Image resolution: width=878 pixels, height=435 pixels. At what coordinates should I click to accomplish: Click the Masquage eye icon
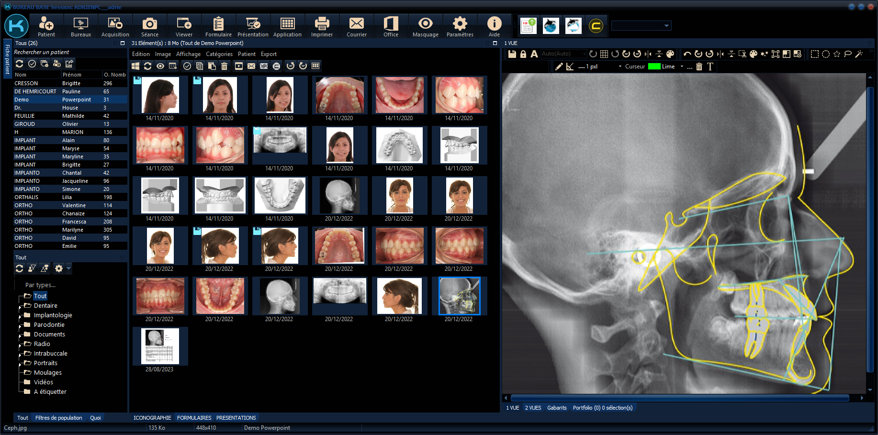(425, 26)
